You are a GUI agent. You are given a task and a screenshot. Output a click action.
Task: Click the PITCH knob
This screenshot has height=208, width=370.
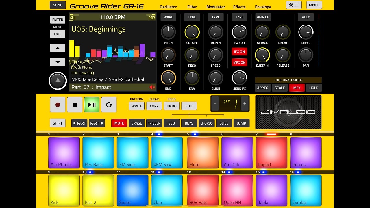pos(168,32)
